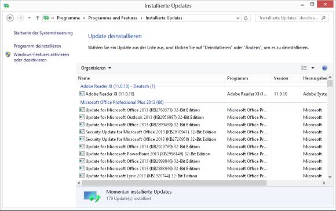The width and height of the screenshot is (336, 211).
Task: Click the icon of Outlook update KB2956087
Action: (82, 117)
